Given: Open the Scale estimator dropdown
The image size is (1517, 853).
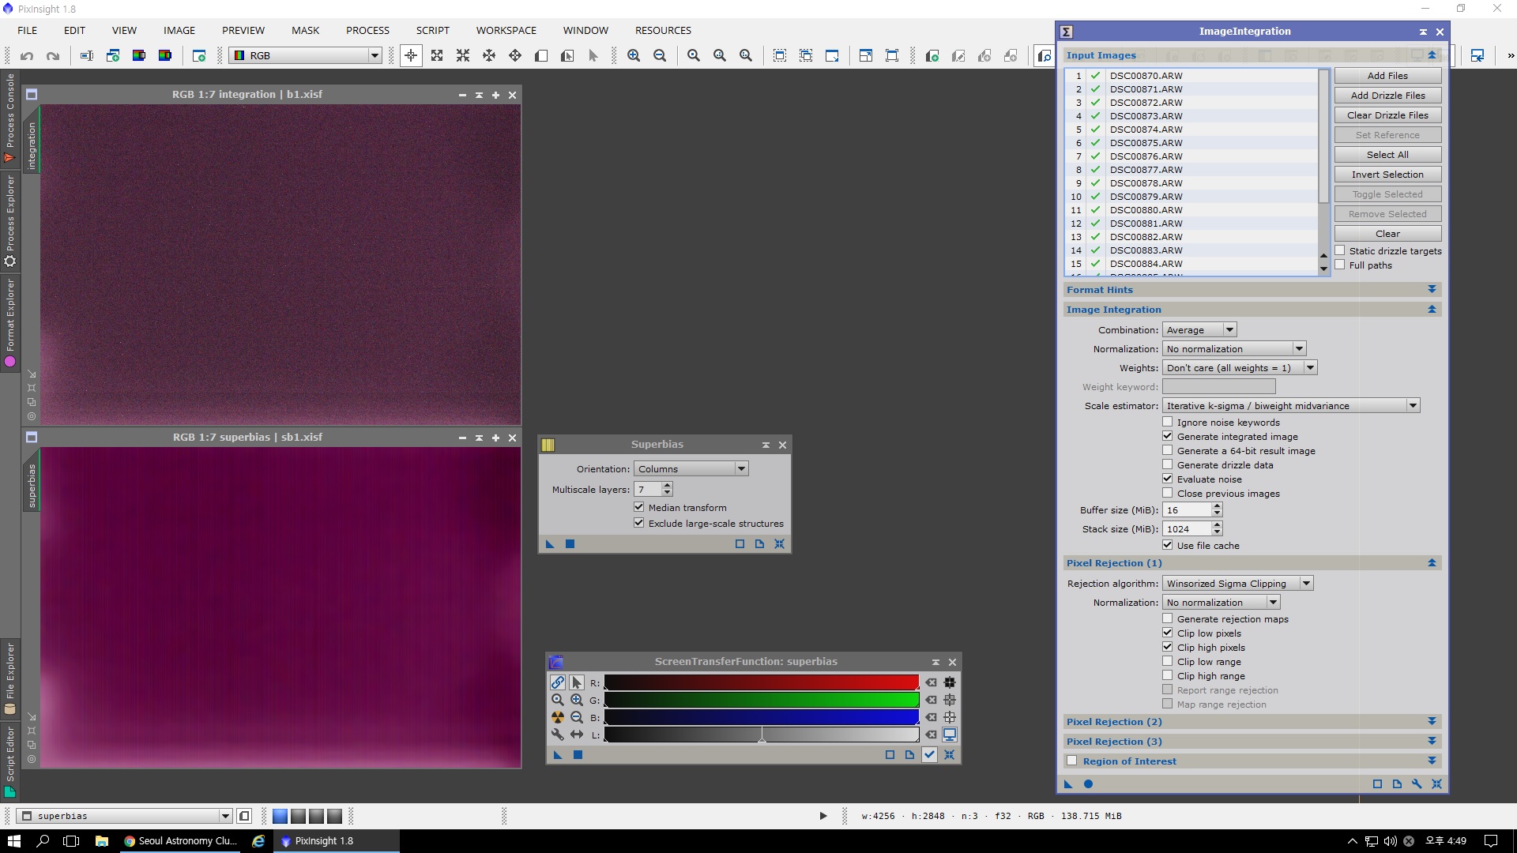Looking at the screenshot, I should (x=1291, y=406).
